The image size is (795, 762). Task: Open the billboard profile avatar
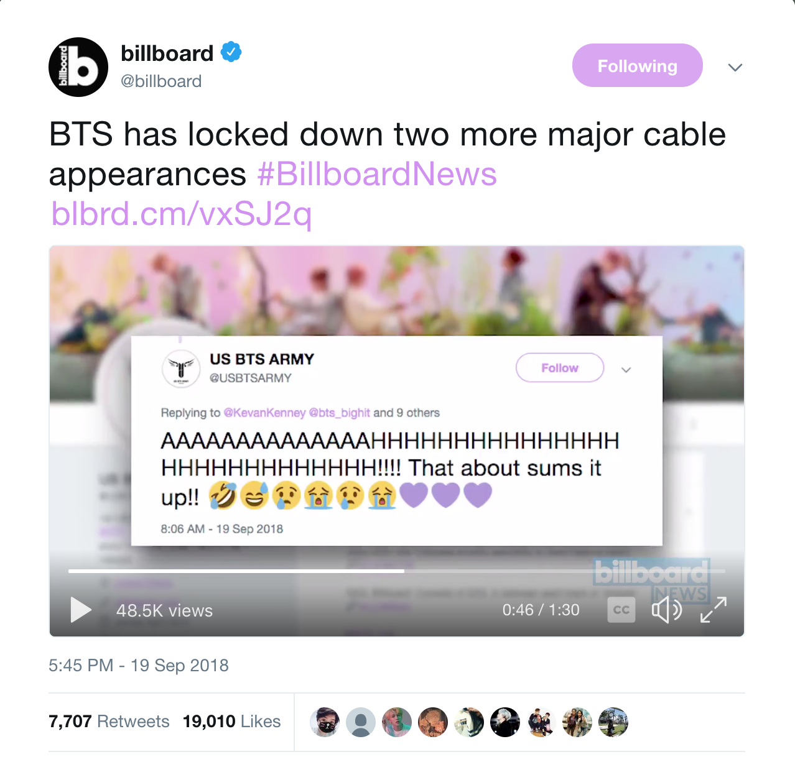click(x=78, y=67)
